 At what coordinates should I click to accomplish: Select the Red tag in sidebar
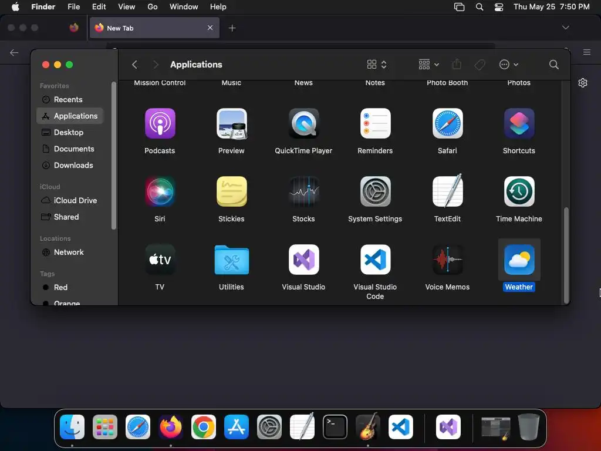tap(70, 288)
